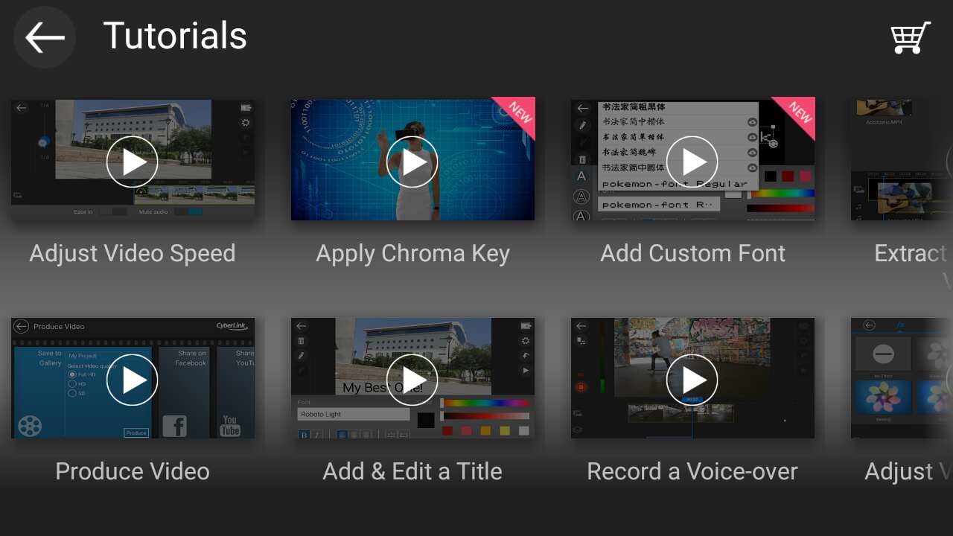Play the Add Custom Font tutorial
The height and width of the screenshot is (536, 953).
692,162
